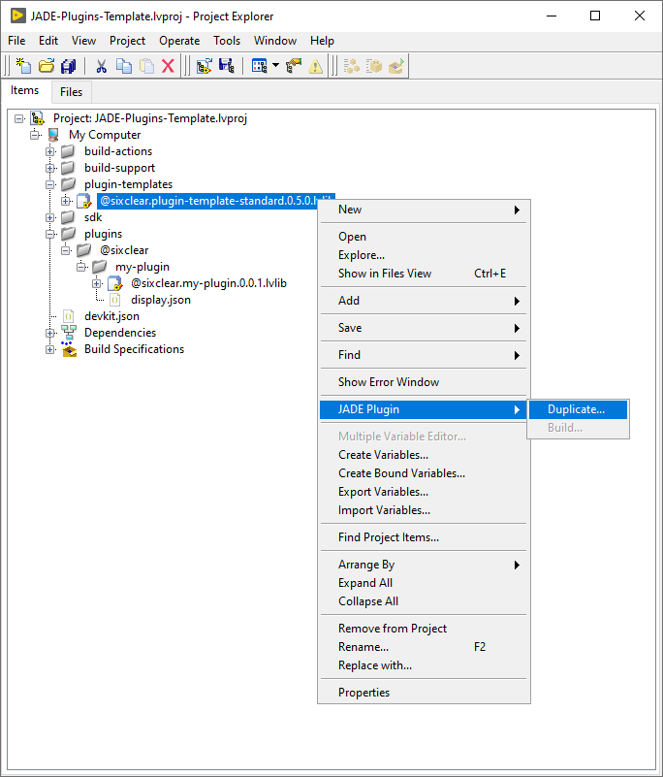Select Remove from Project
The height and width of the screenshot is (777, 663).
pyautogui.click(x=424, y=629)
